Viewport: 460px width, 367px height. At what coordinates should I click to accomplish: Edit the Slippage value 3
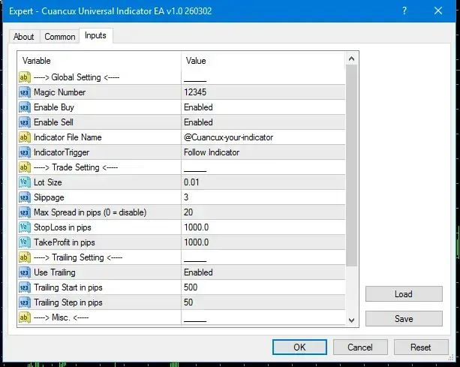[x=263, y=197]
